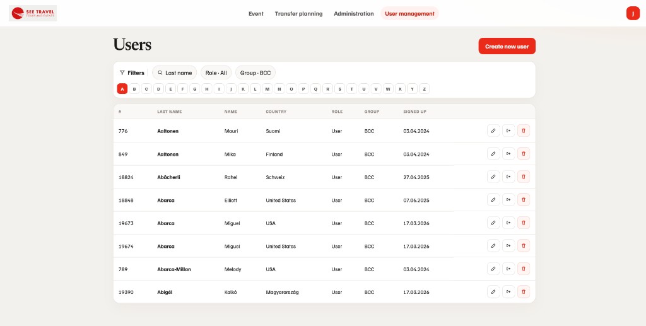Viewport: 646px width, 326px height.
Task: Click the See Travel logo
Action: click(33, 13)
